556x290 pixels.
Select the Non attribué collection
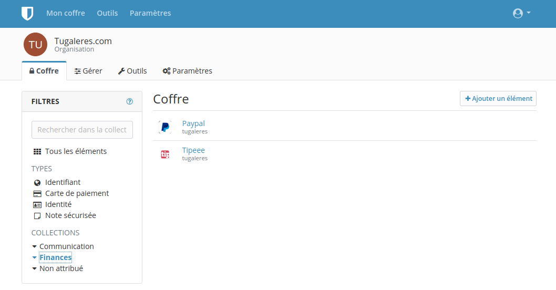click(61, 268)
